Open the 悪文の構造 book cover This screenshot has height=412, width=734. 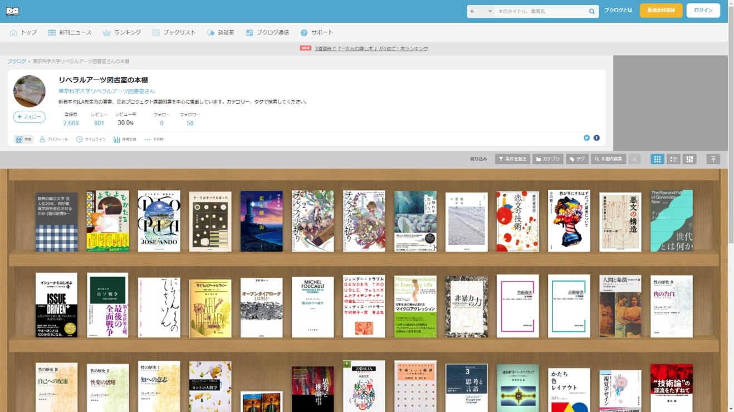tap(620, 222)
